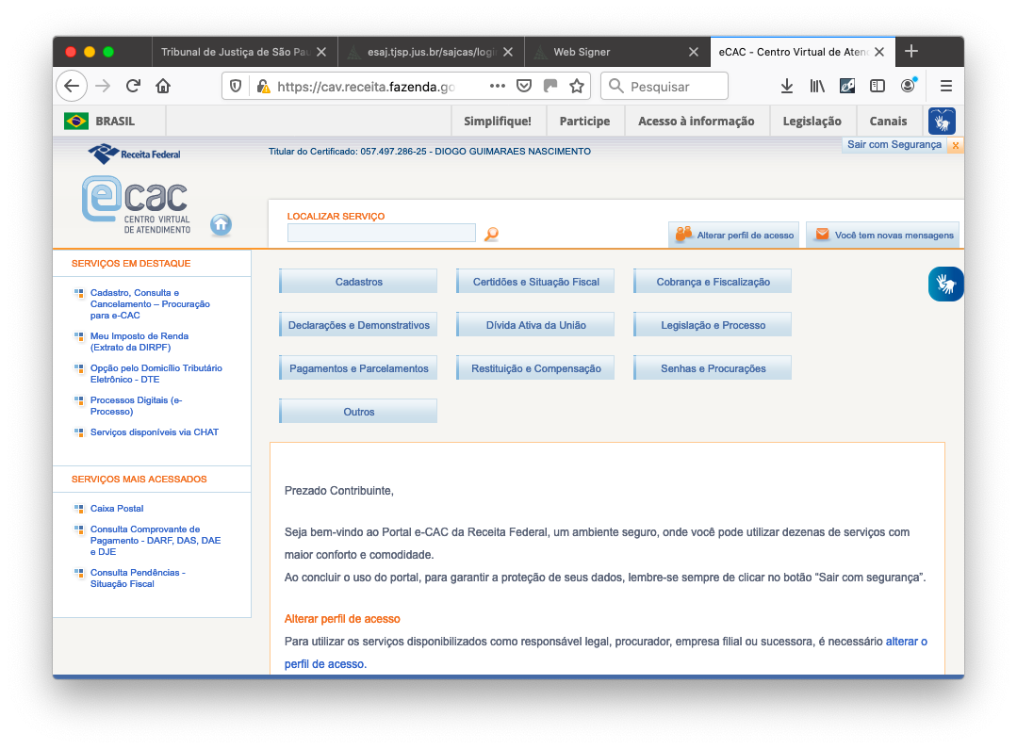Reload the page using refresh icon
The image size is (1017, 749).
tap(133, 86)
